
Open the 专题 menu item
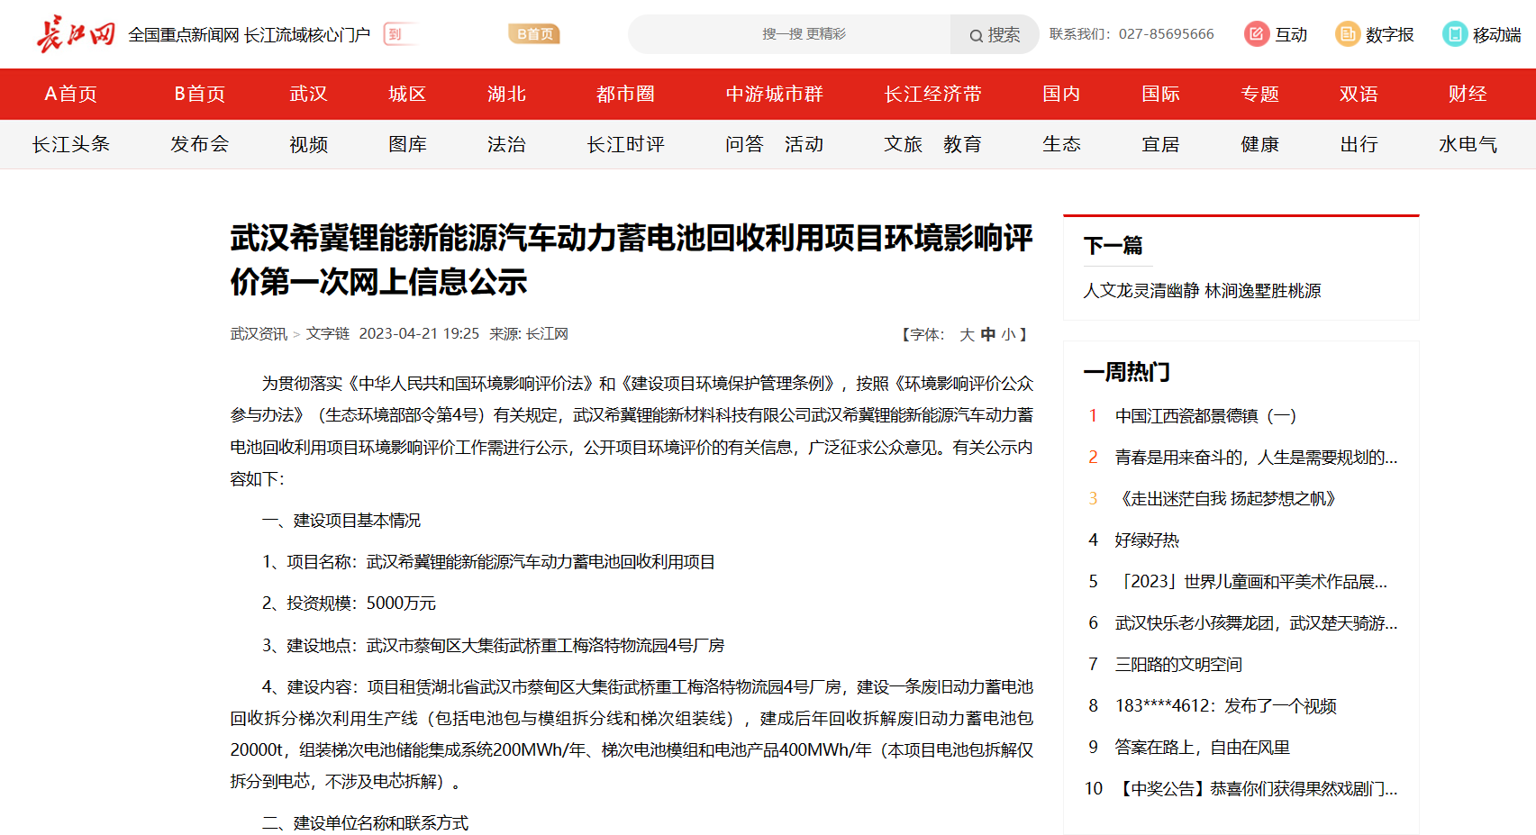pyautogui.click(x=1259, y=94)
